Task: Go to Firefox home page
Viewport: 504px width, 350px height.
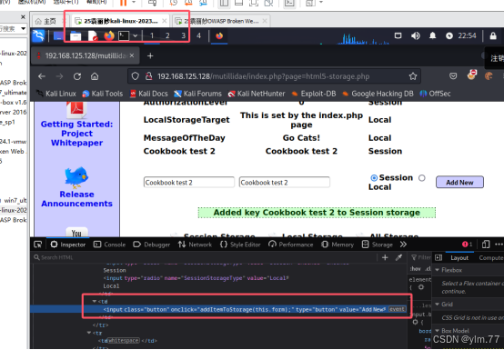Action: click(95, 76)
